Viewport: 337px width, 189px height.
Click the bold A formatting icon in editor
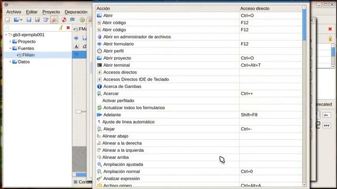[76, 47]
